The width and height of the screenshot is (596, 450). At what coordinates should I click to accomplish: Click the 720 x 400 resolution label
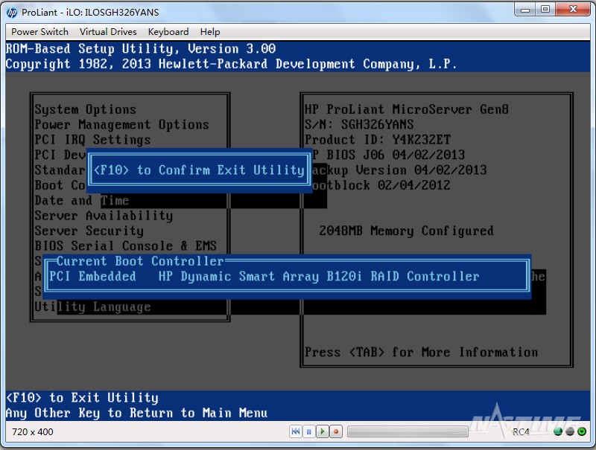[x=33, y=432]
